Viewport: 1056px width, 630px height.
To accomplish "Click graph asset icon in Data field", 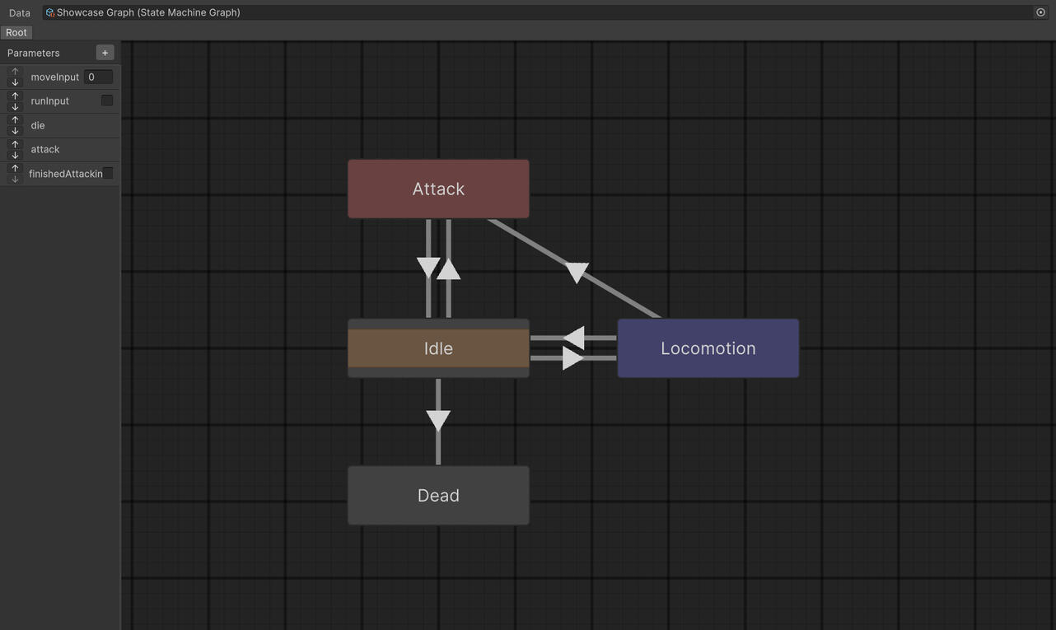I will (49, 12).
